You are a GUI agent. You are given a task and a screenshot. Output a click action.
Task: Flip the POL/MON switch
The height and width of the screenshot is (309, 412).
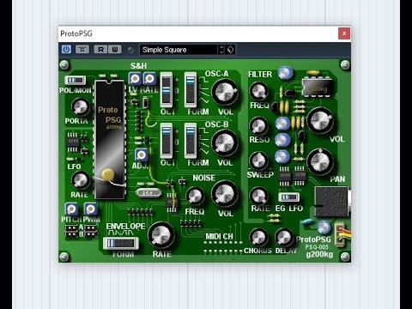pos(75,80)
